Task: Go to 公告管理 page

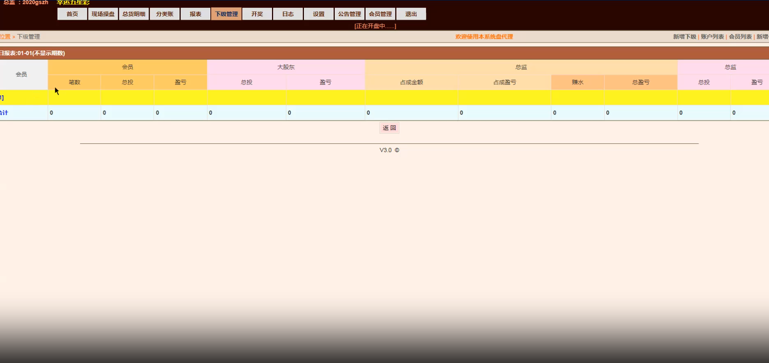Action: (x=350, y=14)
